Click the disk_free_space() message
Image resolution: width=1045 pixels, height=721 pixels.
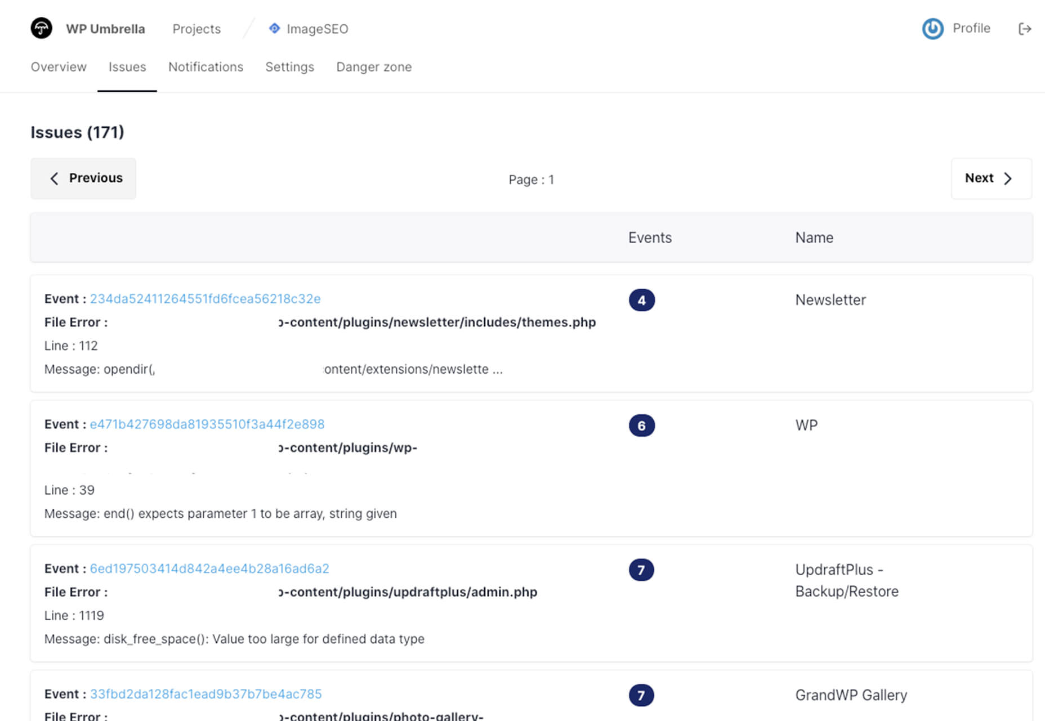234,639
